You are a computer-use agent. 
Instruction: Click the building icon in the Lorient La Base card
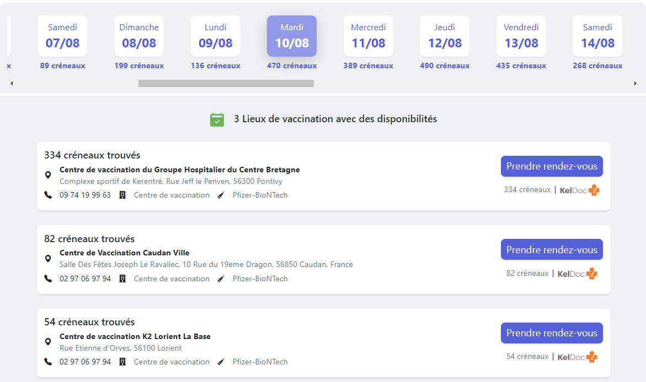click(x=122, y=362)
